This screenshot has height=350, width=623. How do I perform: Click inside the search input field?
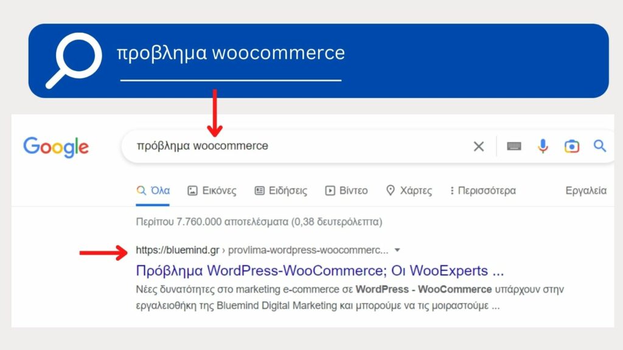[274, 146]
